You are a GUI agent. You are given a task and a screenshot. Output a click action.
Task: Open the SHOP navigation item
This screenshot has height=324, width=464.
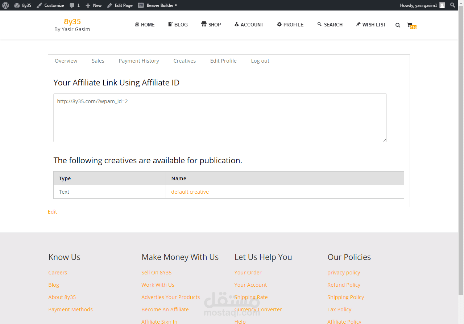tap(211, 25)
